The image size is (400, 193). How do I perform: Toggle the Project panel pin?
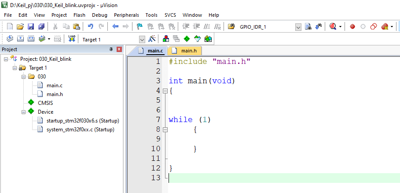pyautogui.click(x=111, y=49)
